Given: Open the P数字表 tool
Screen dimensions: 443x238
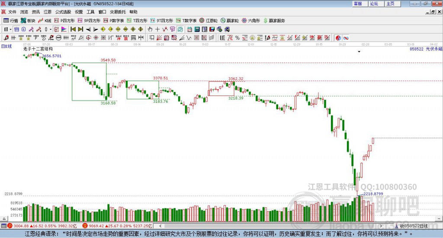Looking at the screenshot, I should coord(114,21).
